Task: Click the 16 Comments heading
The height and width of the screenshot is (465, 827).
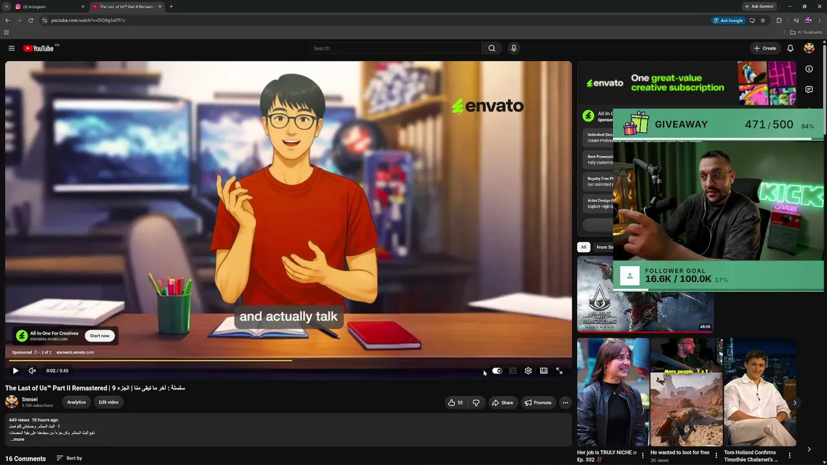Action: click(26, 459)
